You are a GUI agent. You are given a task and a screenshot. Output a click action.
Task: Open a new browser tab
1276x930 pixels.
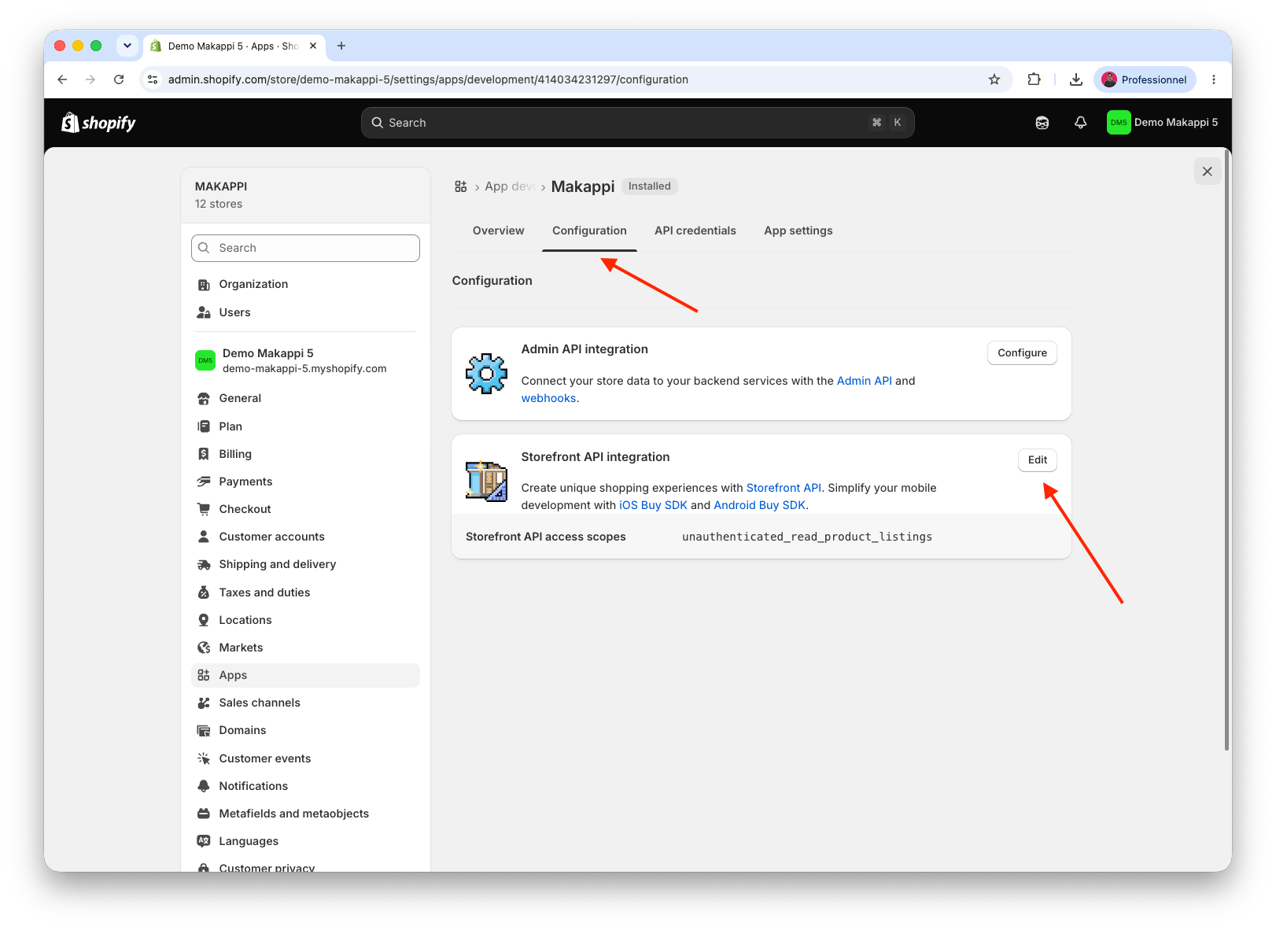tap(341, 46)
